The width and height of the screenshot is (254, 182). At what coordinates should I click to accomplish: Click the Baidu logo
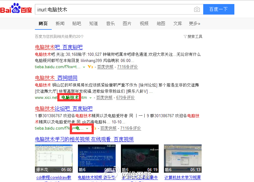click(x=16, y=9)
